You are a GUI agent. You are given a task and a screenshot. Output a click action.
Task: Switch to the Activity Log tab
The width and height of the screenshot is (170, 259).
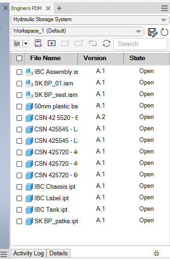(28, 253)
